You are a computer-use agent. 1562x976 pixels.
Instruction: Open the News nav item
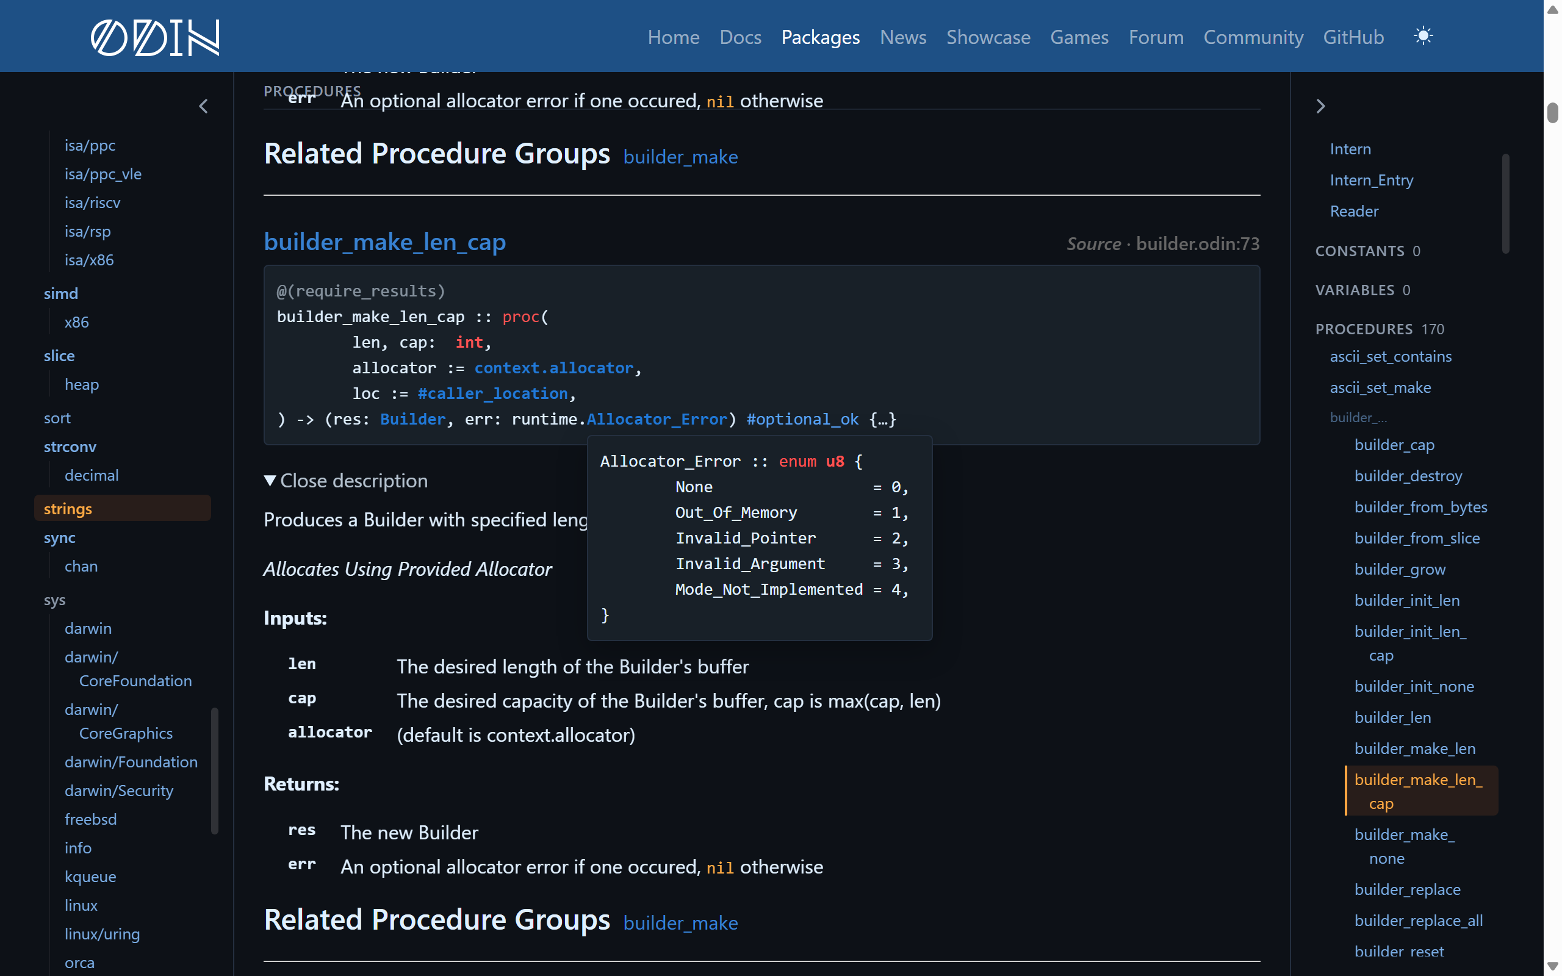(903, 37)
